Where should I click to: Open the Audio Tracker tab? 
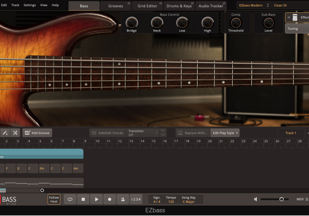(211, 6)
